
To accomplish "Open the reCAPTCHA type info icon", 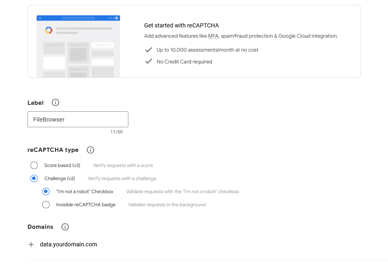I will point(91,150).
